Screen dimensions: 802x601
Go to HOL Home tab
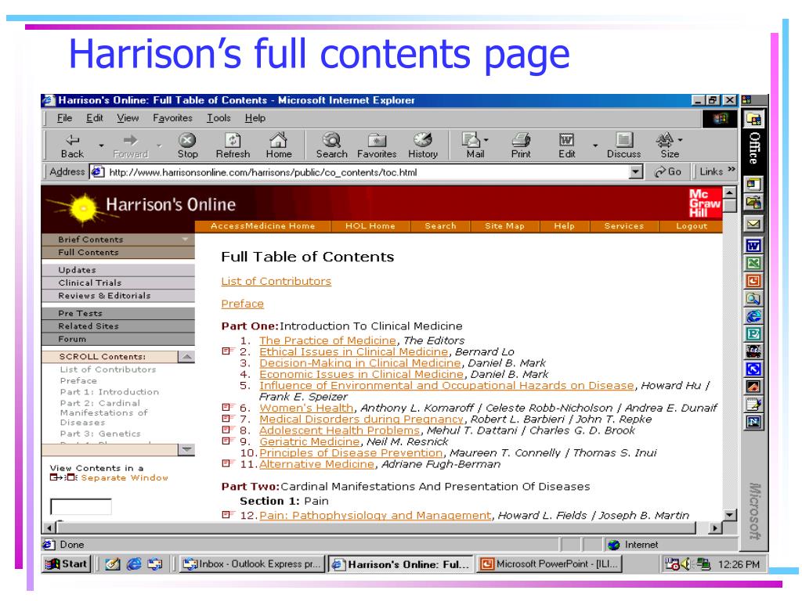pos(370,226)
